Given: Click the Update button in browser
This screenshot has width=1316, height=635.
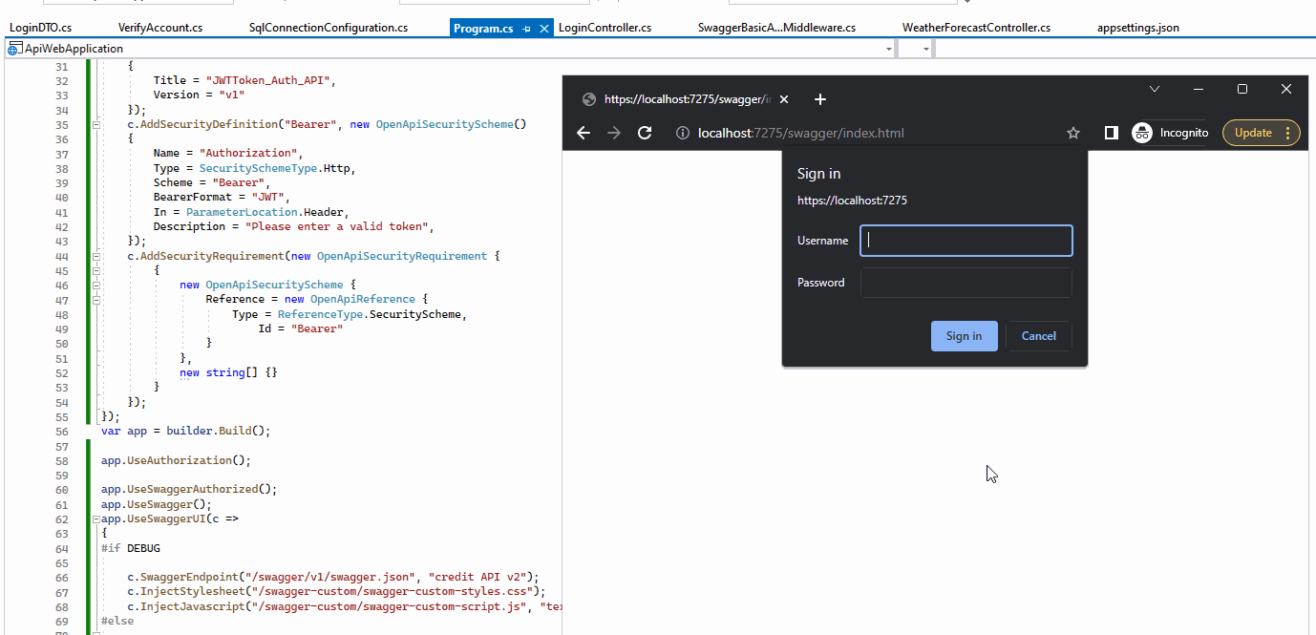Looking at the screenshot, I should coord(1261,133).
